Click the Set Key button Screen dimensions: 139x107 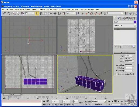[x=88, y=104]
